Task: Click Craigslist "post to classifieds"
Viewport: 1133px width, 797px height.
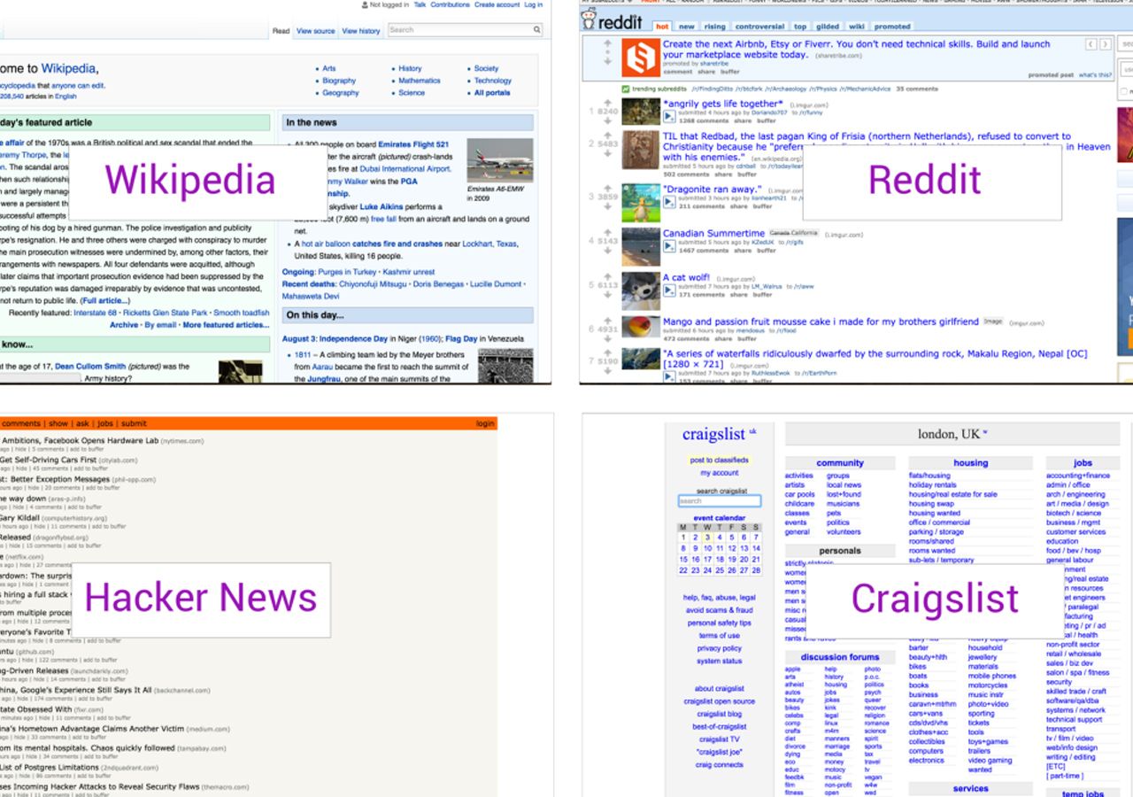Action: coord(720,460)
